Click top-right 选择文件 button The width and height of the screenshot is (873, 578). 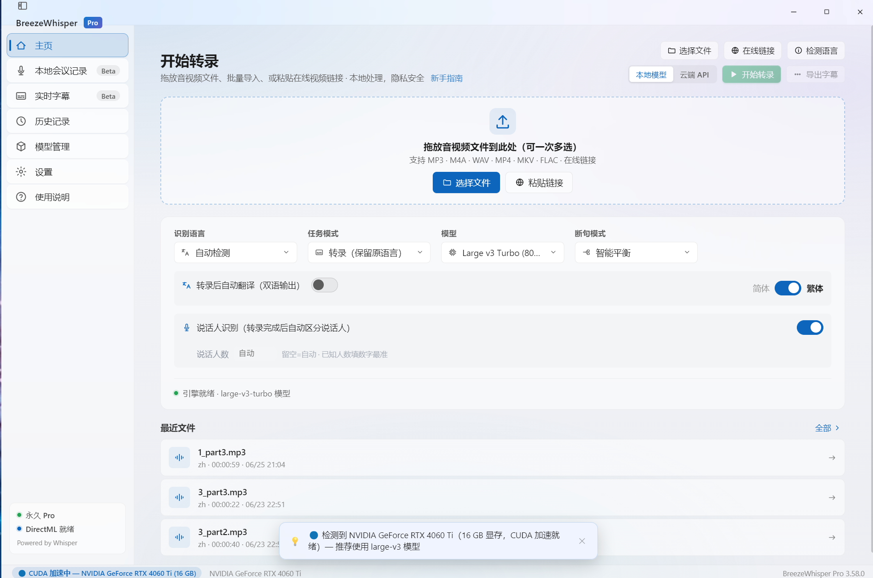tap(689, 50)
